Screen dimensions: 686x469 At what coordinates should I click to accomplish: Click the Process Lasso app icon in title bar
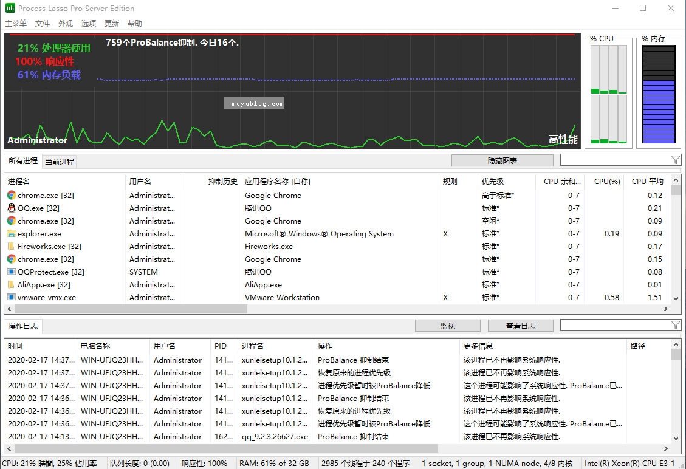pos(10,8)
